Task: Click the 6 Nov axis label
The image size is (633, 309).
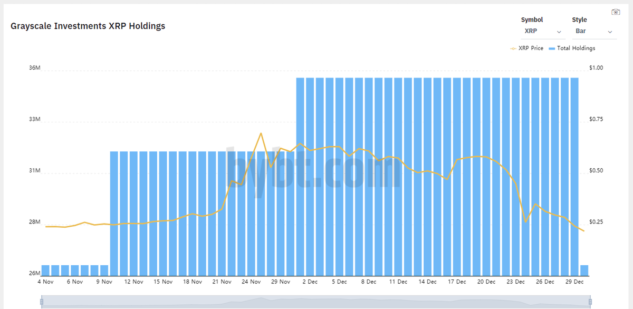Action: 74,282
